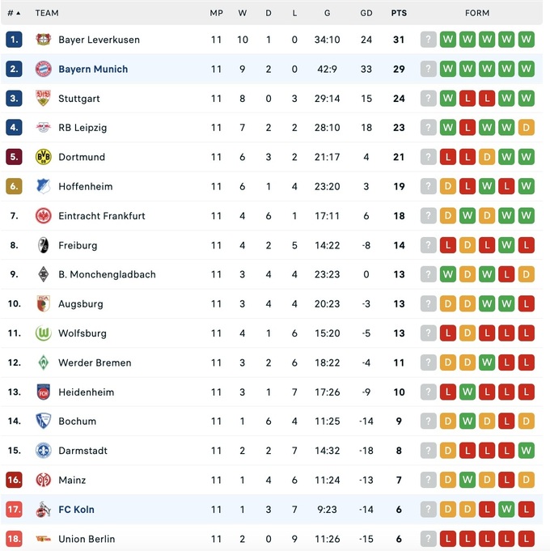Click the Eintracht Frankfurt crest icon
Viewport: 550px width, 551px height.
coord(43,216)
